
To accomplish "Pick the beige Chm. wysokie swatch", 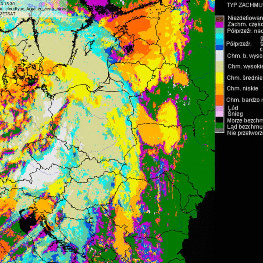I will pos(219,67).
